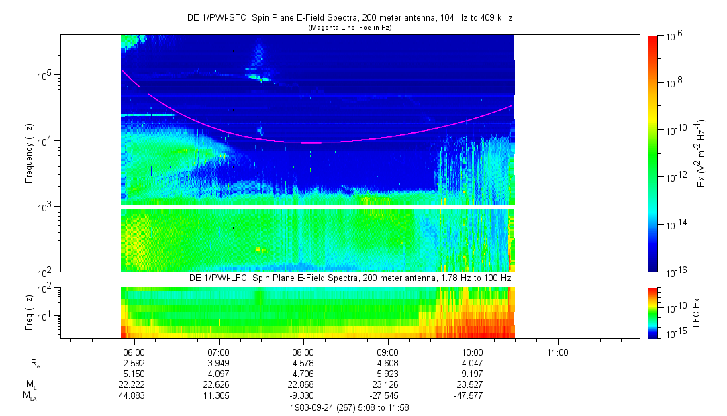Click the main Ex color scale bar
Screen dimensions: 727x416
click(x=653, y=154)
